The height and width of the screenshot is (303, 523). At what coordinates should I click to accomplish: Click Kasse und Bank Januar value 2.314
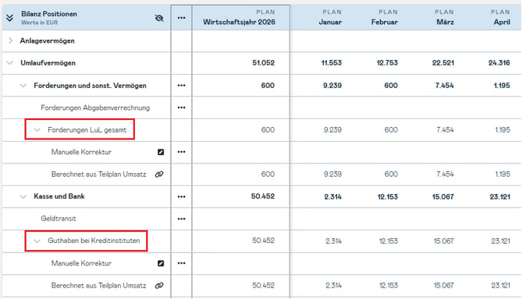(333, 197)
